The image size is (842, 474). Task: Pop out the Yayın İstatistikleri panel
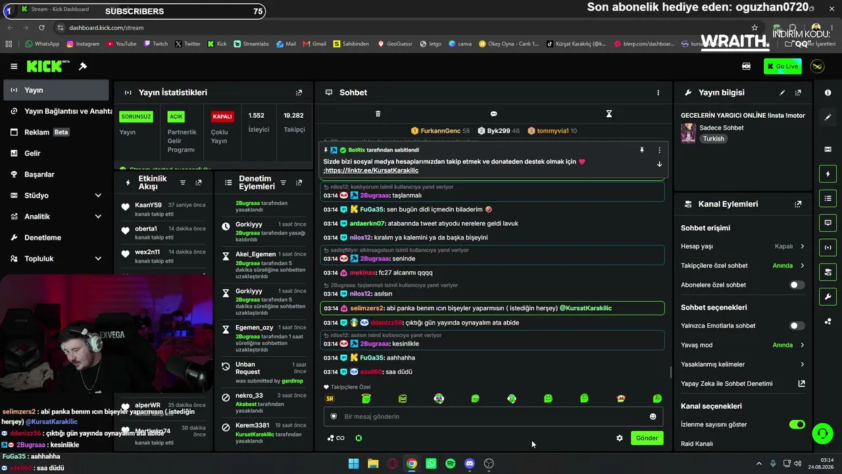tap(299, 93)
